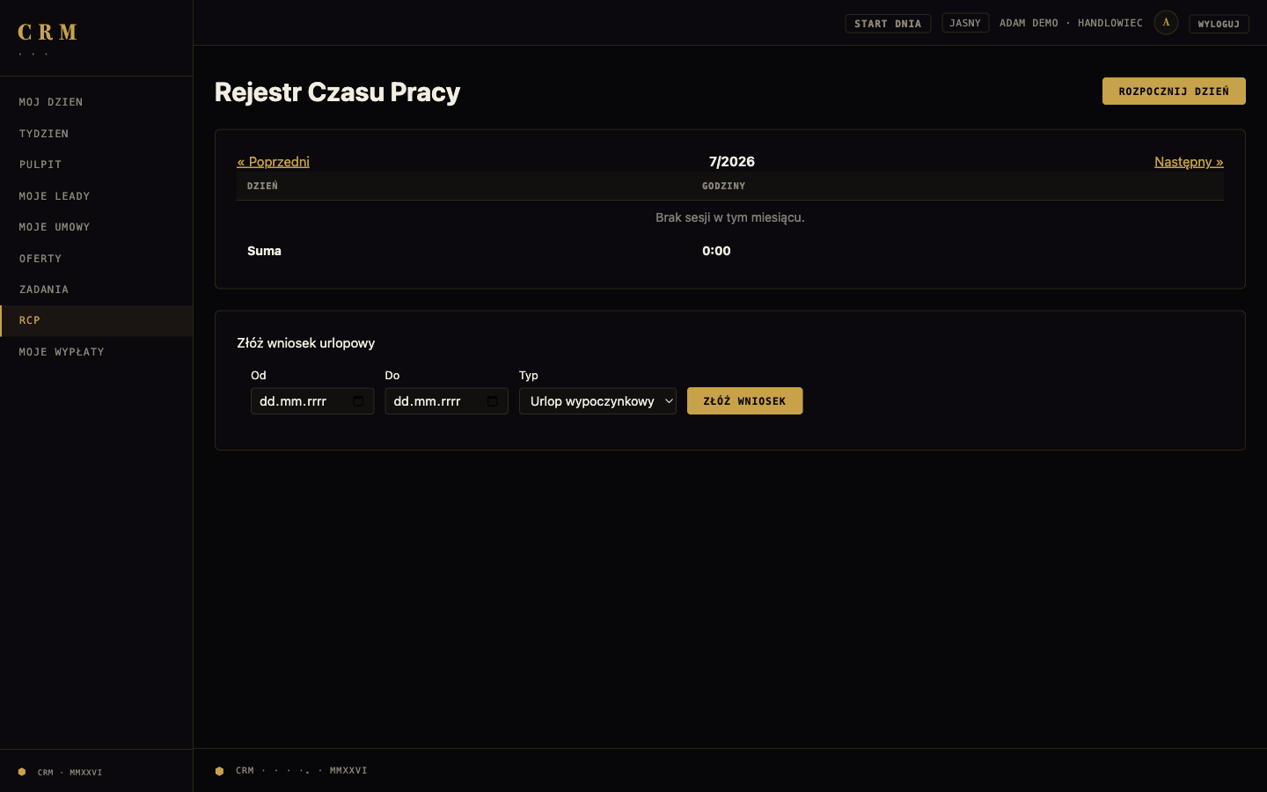Open the user avatar icon A

pyautogui.click(x=1166, y=23)
